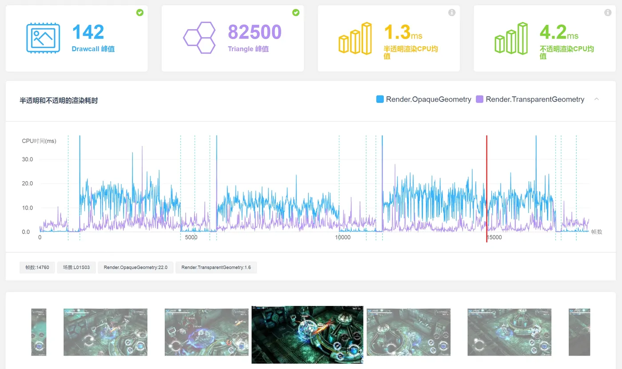The image size is (622, 369).
Task: Click the 10.0 y-axis tick label
Action: (28, 208)
